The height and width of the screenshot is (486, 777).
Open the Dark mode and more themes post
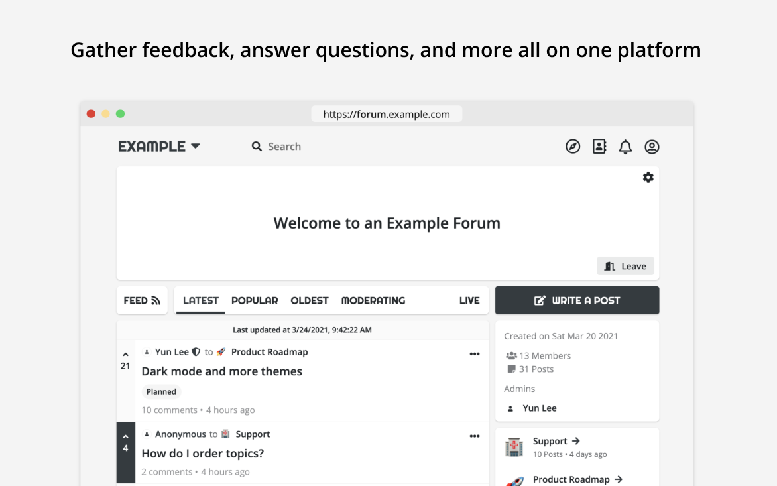221,371
